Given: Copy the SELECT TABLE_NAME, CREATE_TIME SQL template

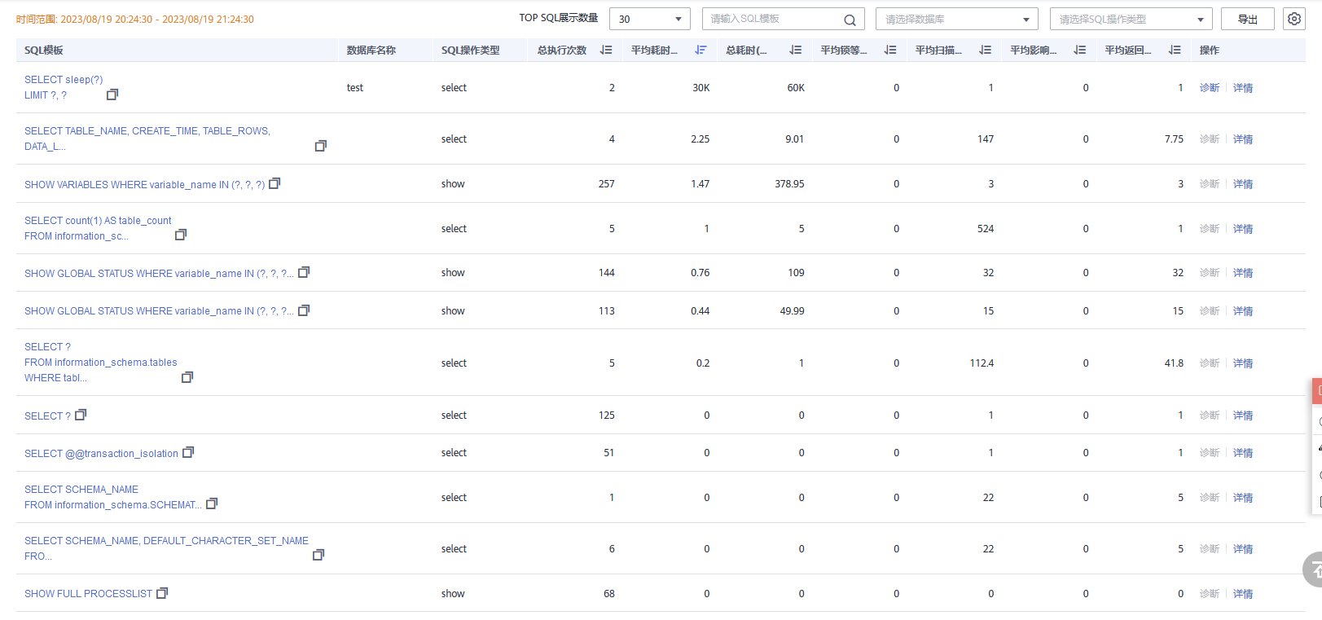Looking at the screenshot, I should [321, 146].
